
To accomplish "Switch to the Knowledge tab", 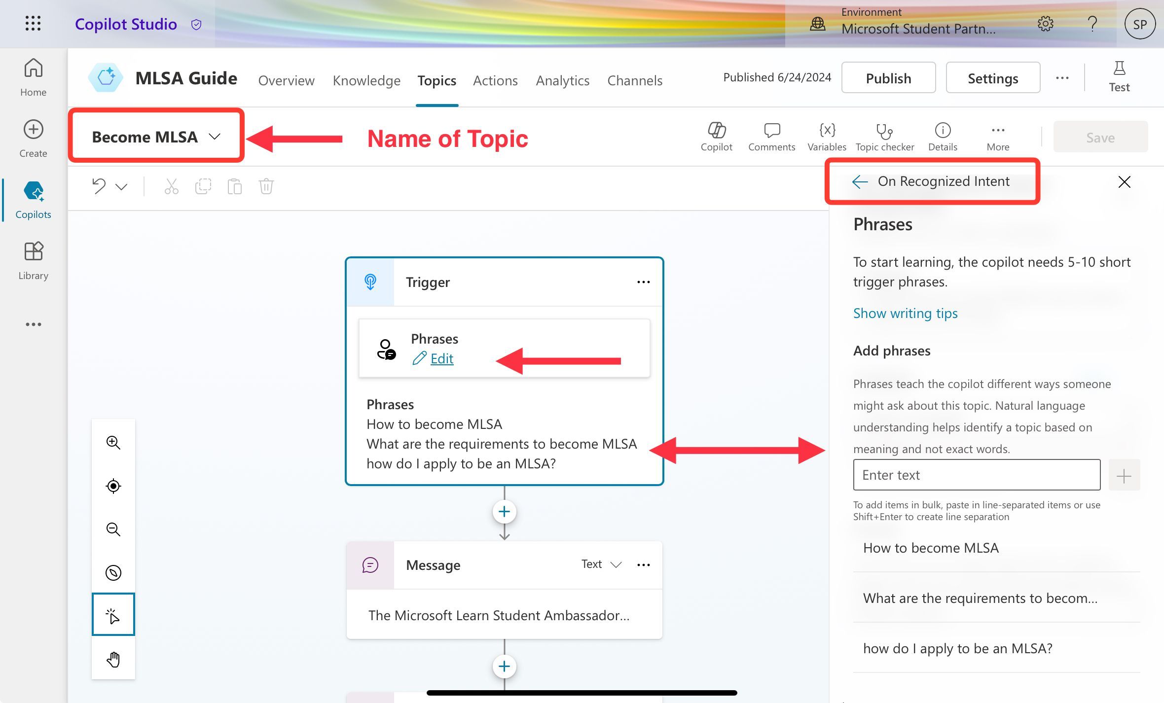I will point(366,80).
